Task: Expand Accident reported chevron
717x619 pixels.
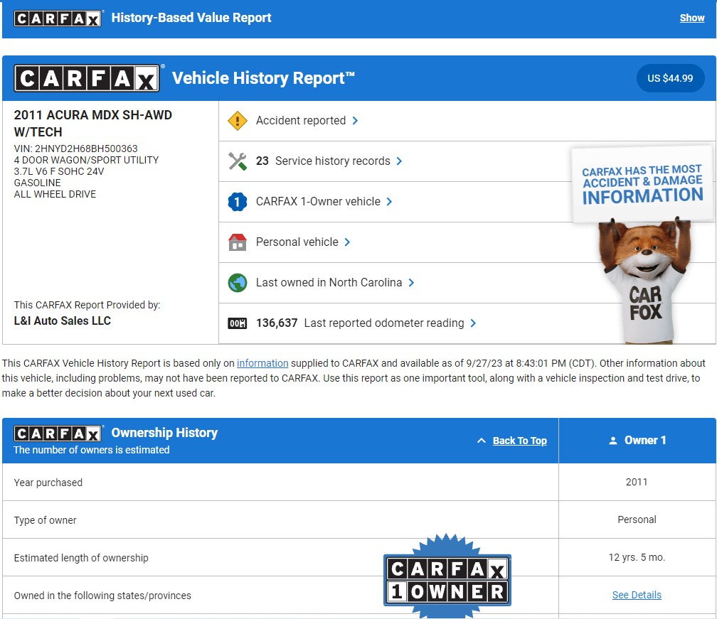Action: pos(356,121)
